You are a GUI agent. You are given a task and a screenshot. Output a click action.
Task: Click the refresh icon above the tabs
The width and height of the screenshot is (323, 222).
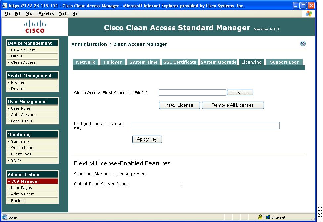303,43
